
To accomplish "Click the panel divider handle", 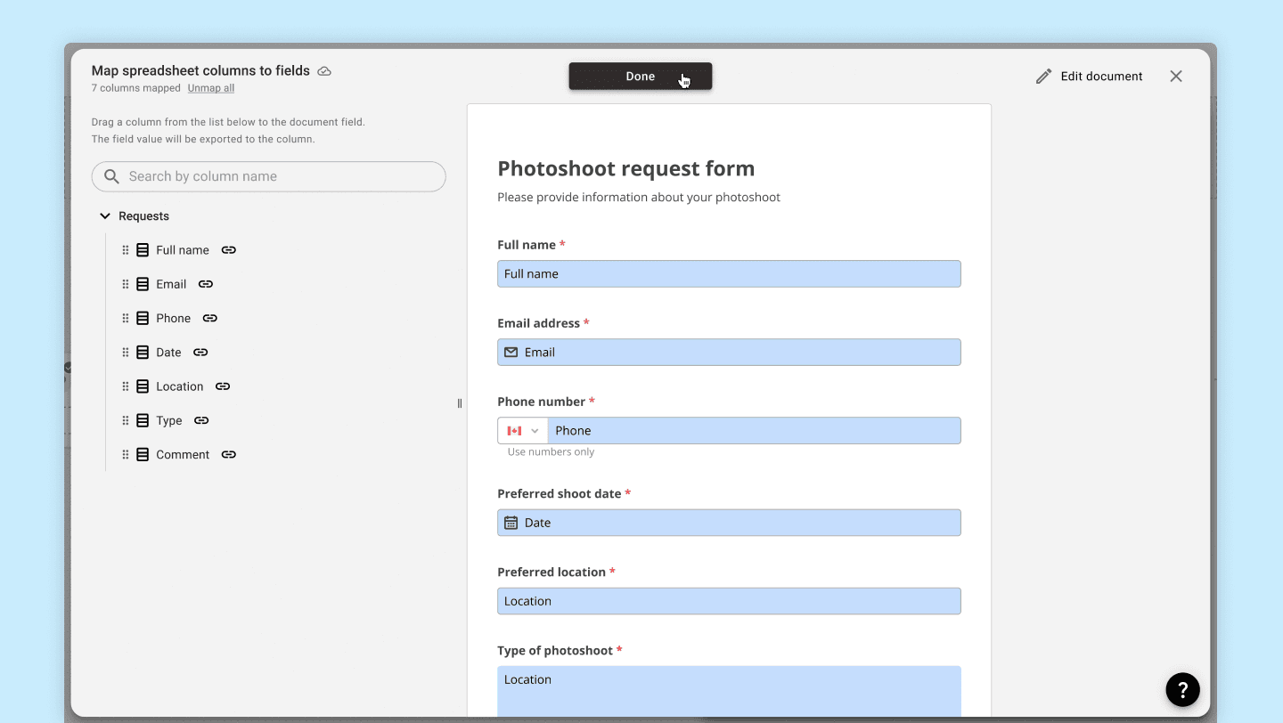I will click(x=460, y=403).
